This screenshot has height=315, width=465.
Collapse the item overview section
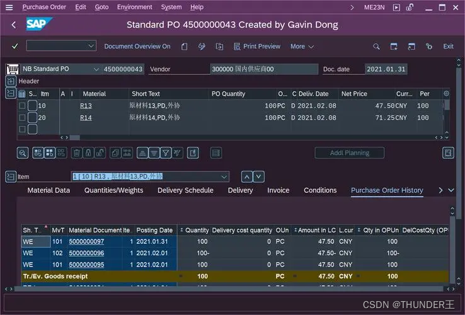[x=11, y=93]
